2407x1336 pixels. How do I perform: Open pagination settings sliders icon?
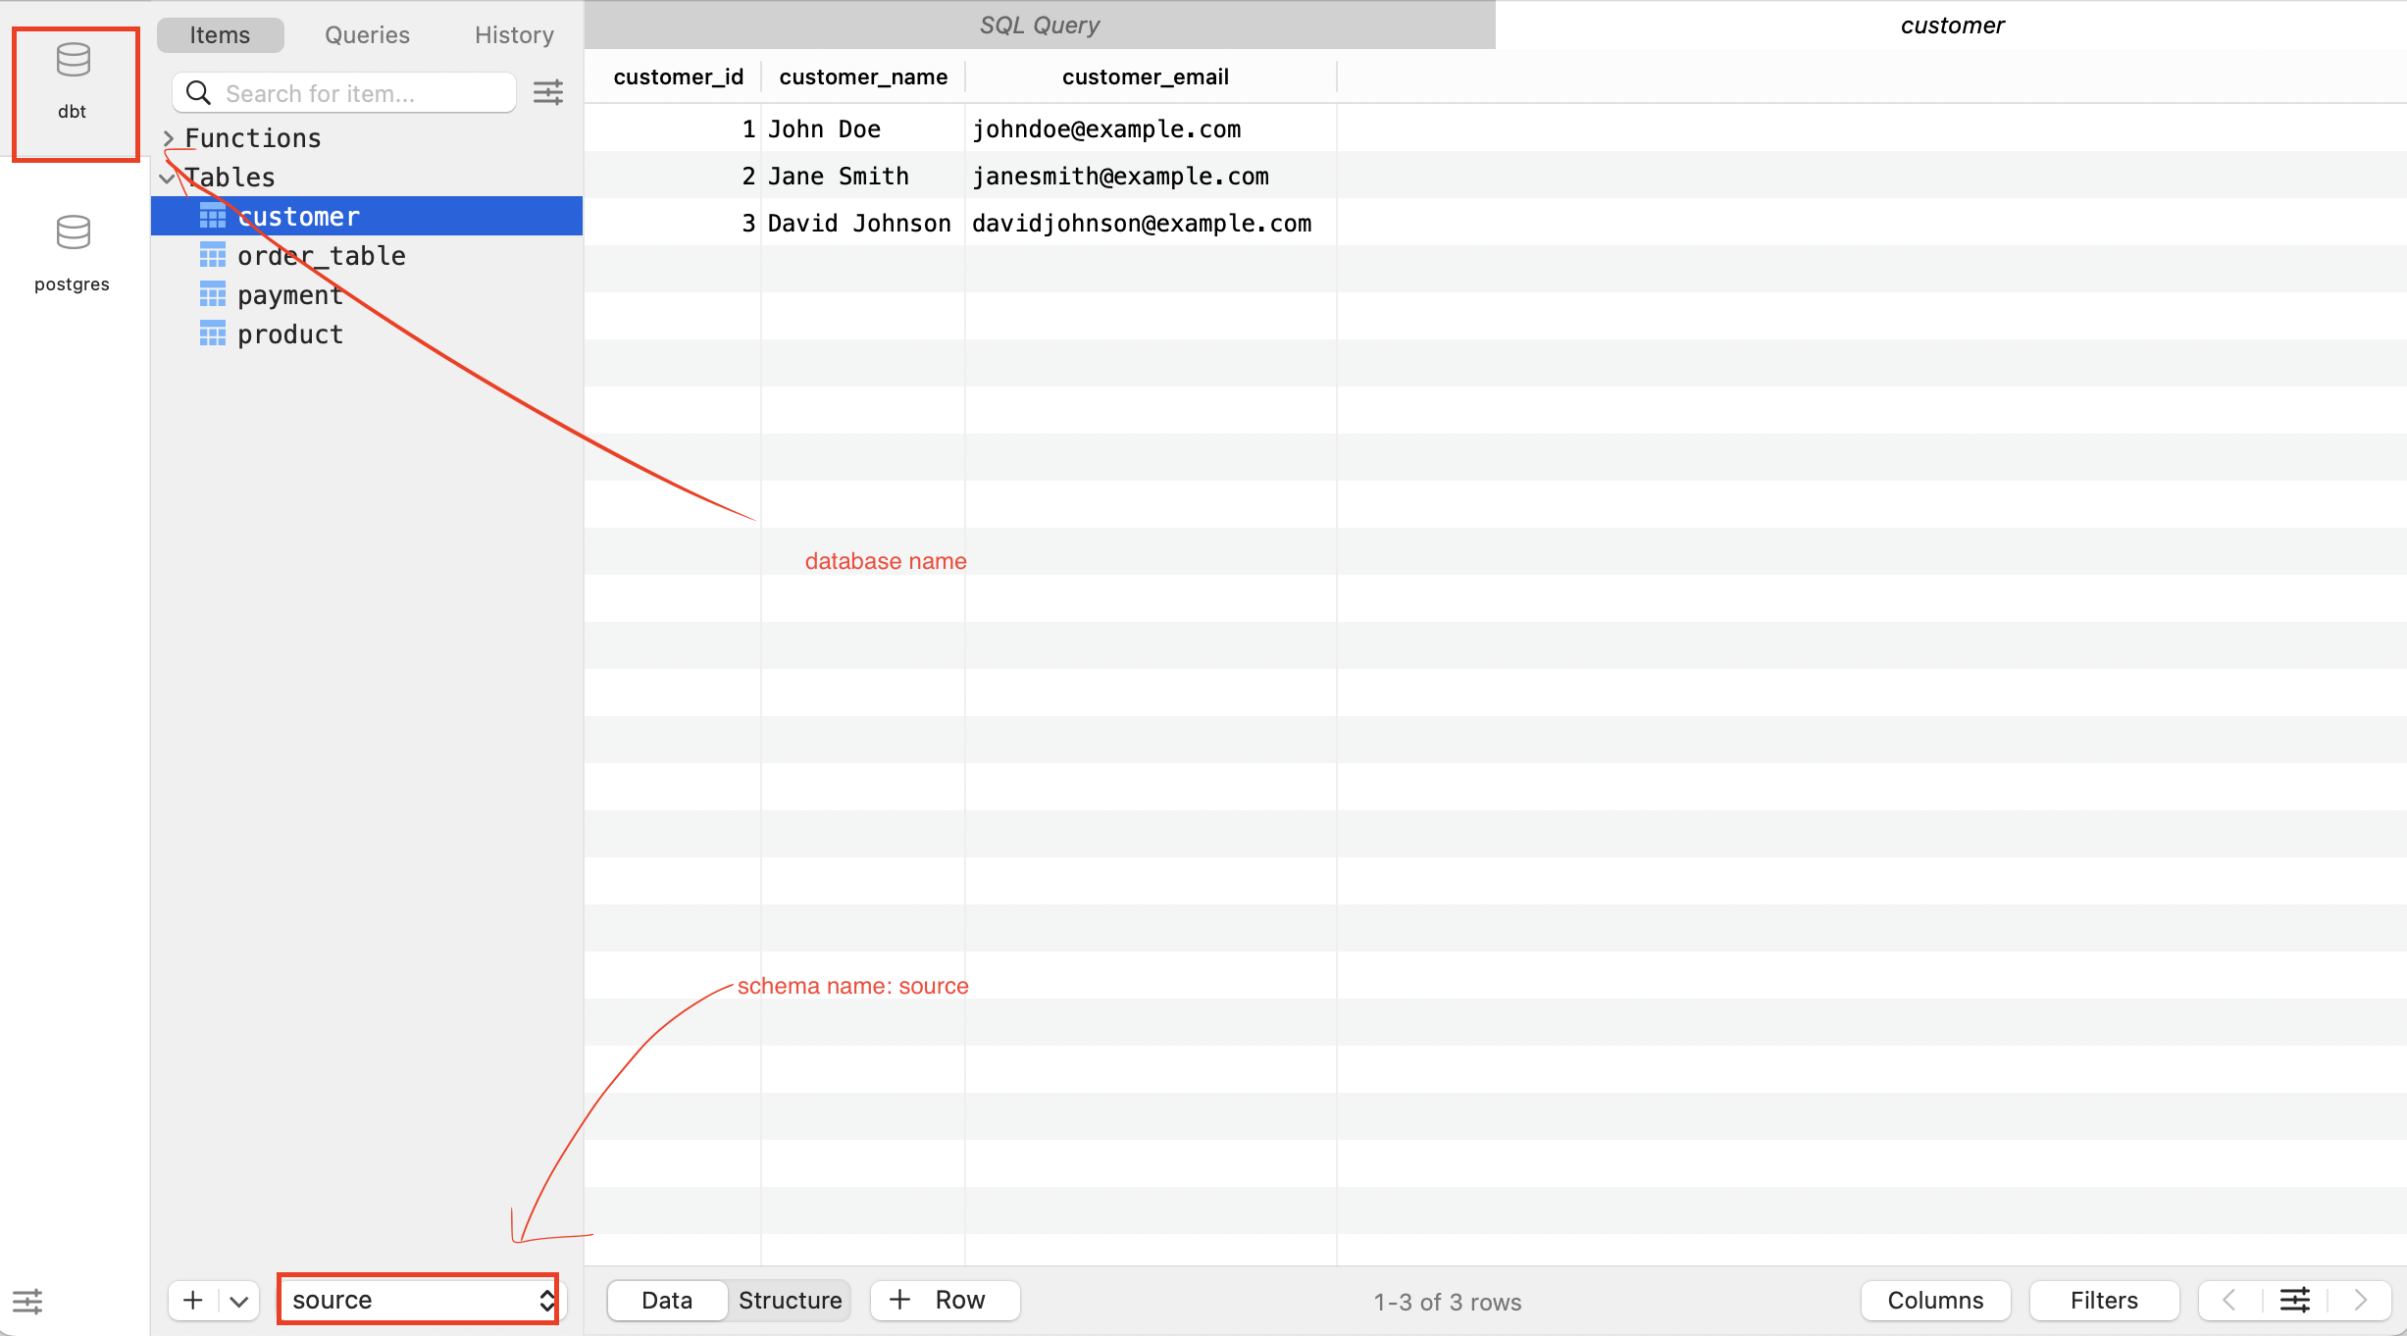pyautogui.click(x=2294, y=1301)
